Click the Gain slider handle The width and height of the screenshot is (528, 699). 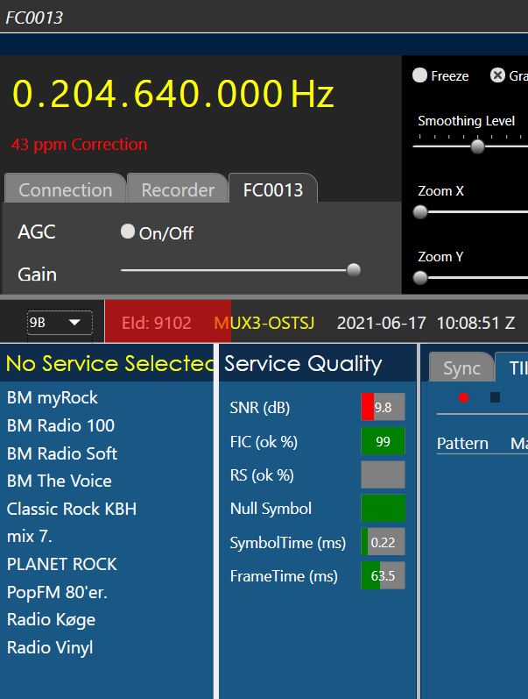[x=354, y=270]
